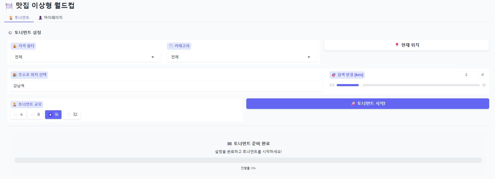Image resolution: width=495 pixels, height=179 pixels.
Task: Click the 카테고리 label
Action: point(179,46)
